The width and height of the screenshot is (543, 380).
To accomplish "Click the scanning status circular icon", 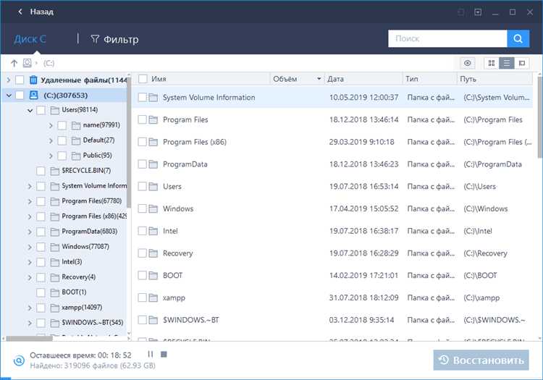I will pos(19,360).
